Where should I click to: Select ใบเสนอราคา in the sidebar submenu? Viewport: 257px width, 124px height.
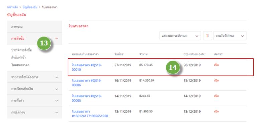pos(20,65)
